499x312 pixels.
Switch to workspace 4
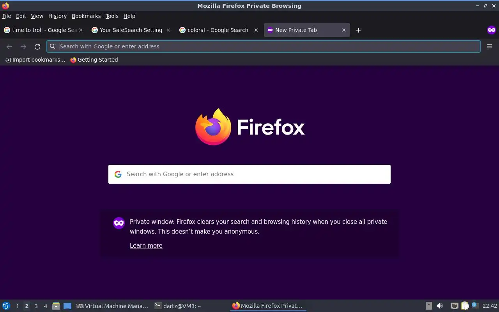pos(45,306)
